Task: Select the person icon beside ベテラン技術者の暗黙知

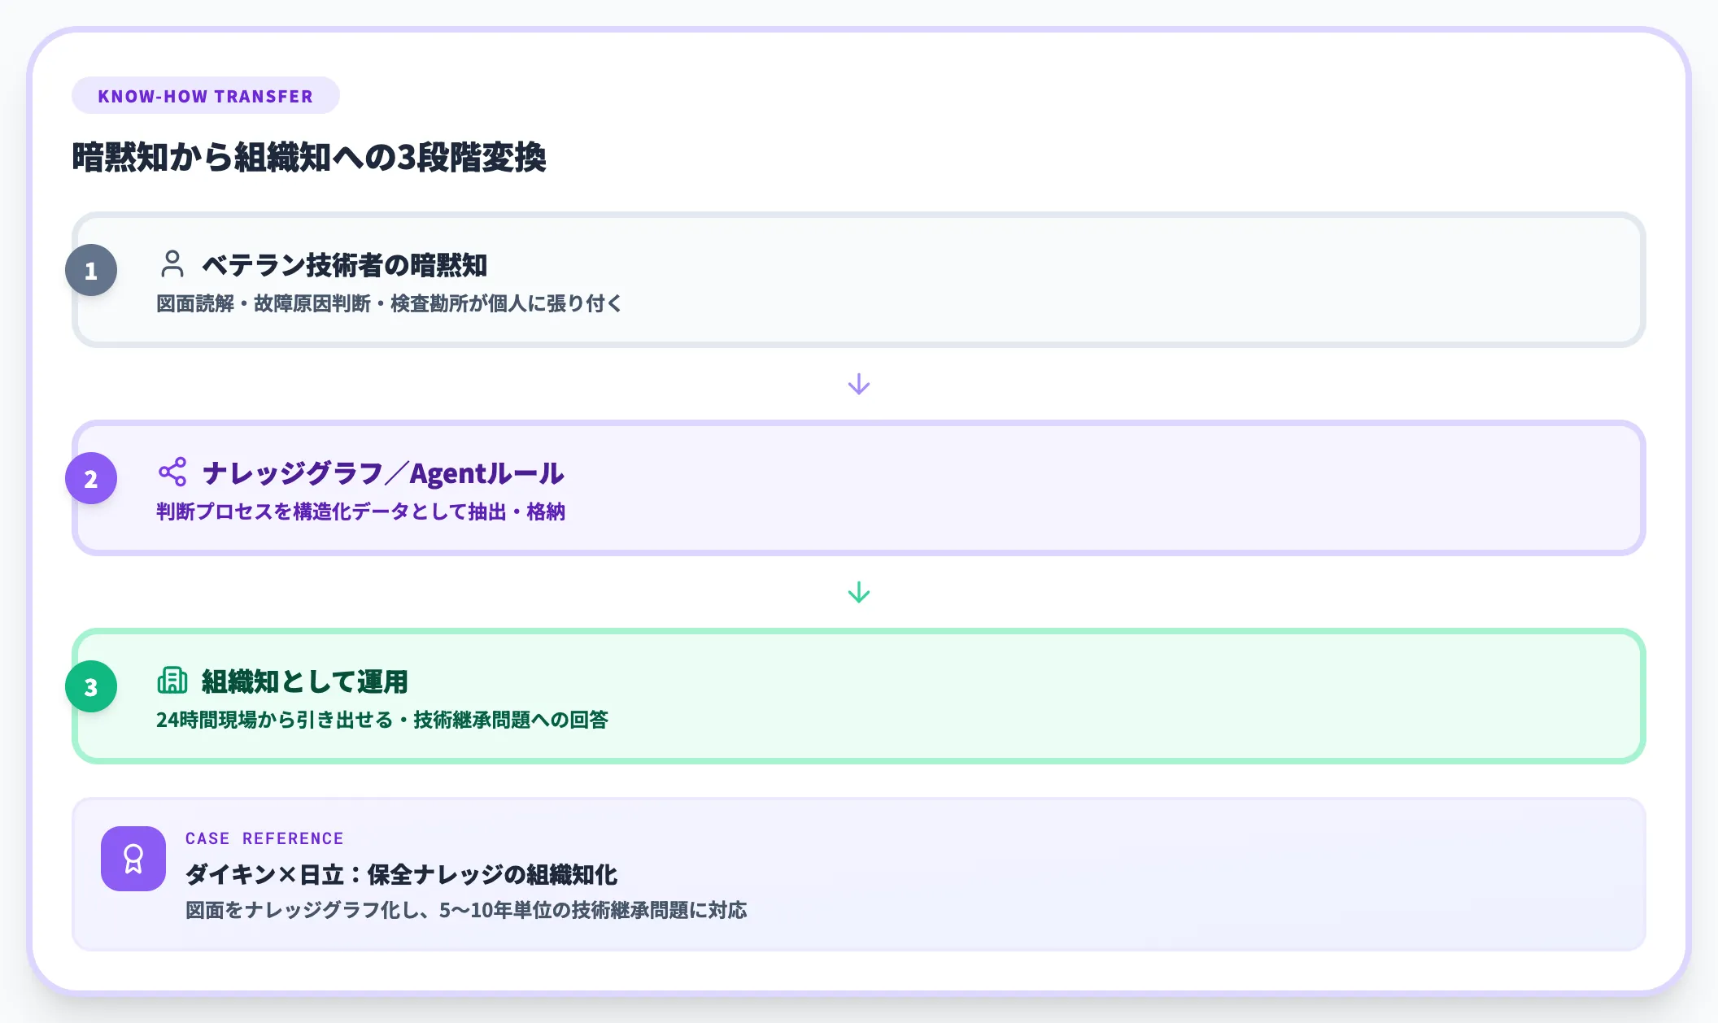Action: point(172,263)
